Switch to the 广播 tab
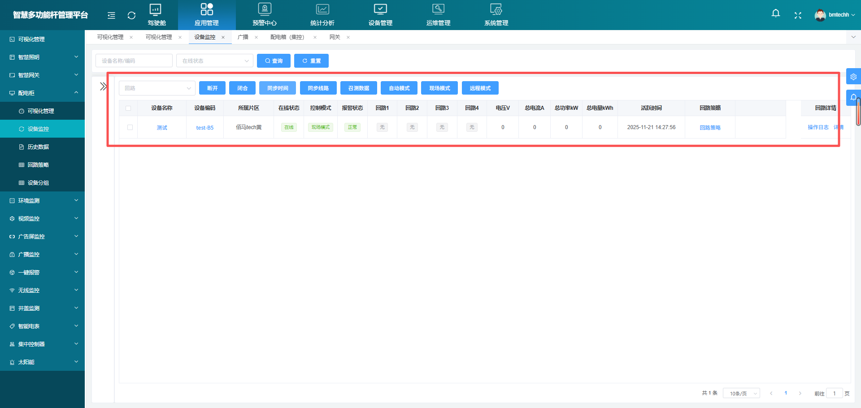This screenshot has width=861, height=408. (x=243, y=37)
